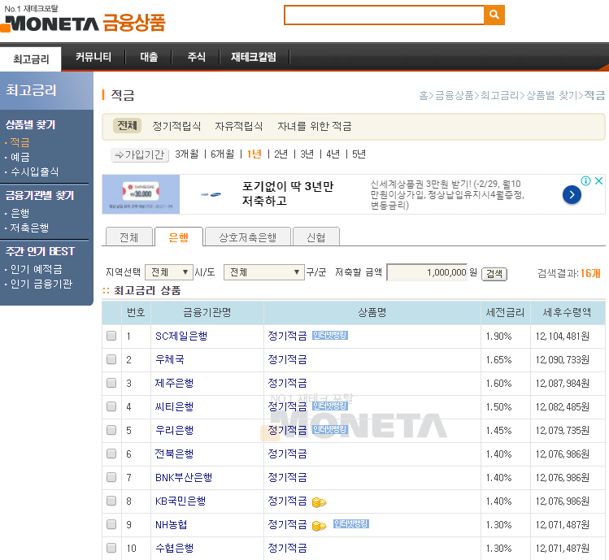The width and height of the screenshot is (609, 560).
Task: Open 저축은행 in the sidebar
Action: click(29, 228)
